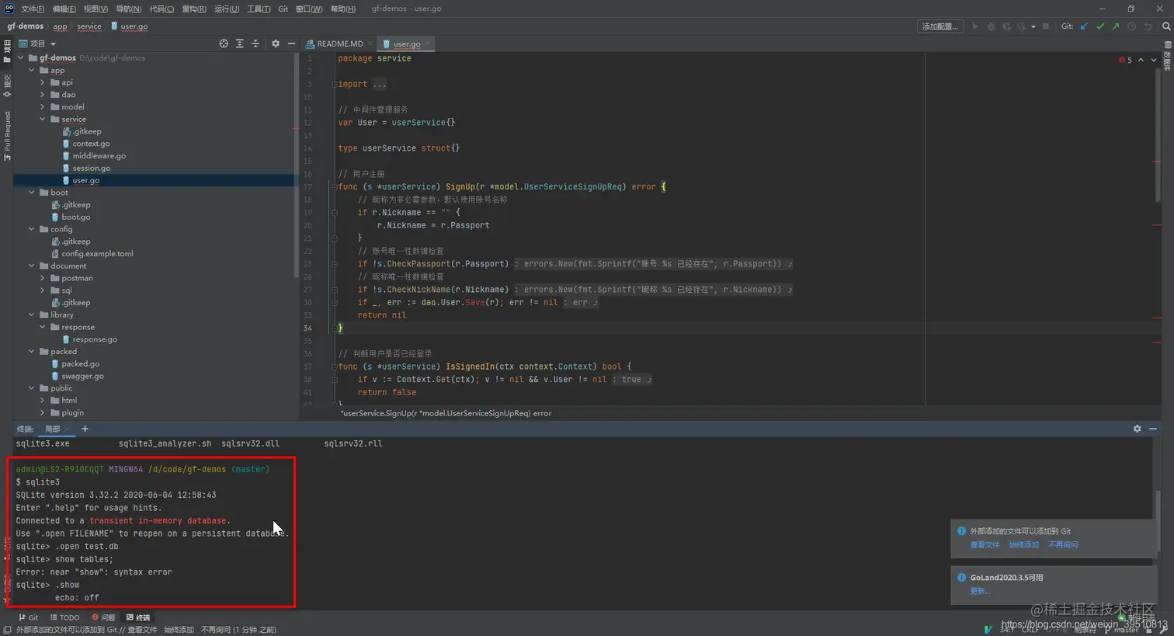Viewport: 1174px width, 636px height.
Task: Open the Pull Request side tool window
Action: (x=7, y=136)
